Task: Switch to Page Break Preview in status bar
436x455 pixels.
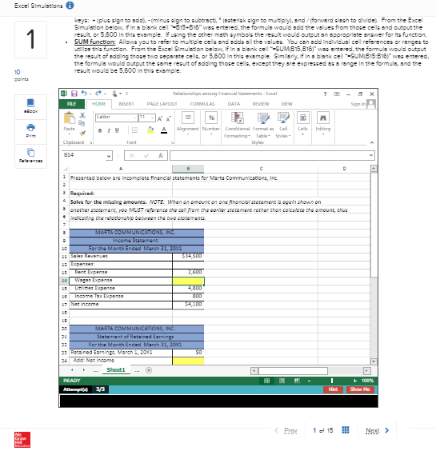Action: coord(297,381)
